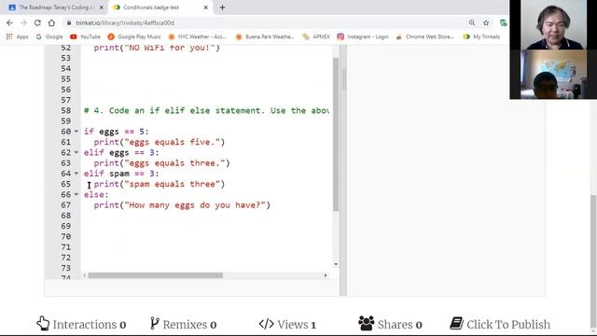This screenshot has width=597, height=336.
Task: Click the Remixes branch icon
Action: [154, 324]
